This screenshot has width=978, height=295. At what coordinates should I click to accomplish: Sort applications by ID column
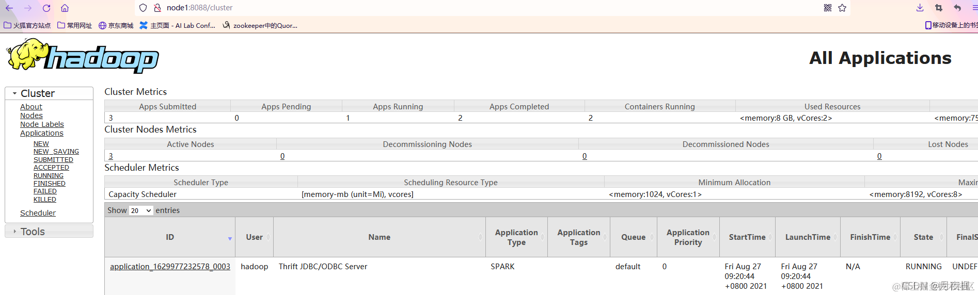[x=170, y=237]
